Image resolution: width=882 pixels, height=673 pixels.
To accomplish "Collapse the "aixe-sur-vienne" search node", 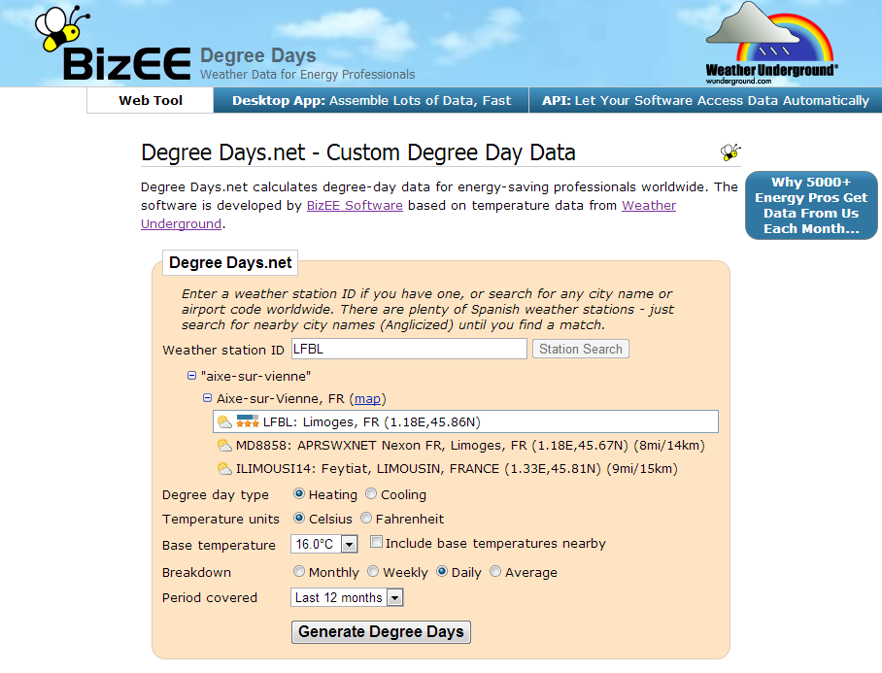I will [x=191, y=376].
